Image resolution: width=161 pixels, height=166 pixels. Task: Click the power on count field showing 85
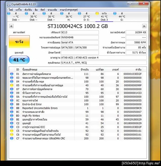(136, 48)
